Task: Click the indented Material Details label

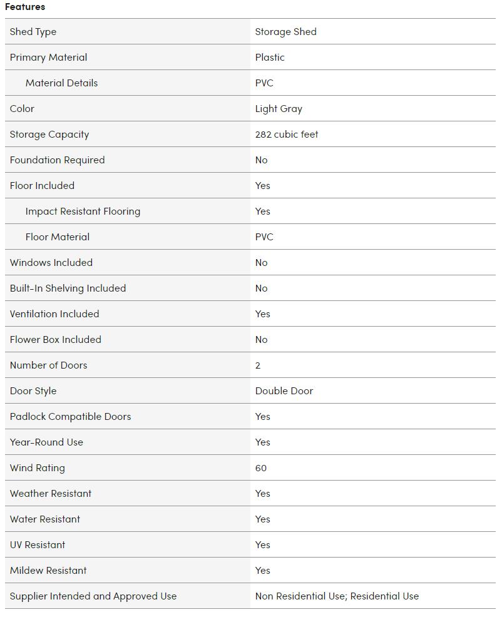Action: (61, 83)
